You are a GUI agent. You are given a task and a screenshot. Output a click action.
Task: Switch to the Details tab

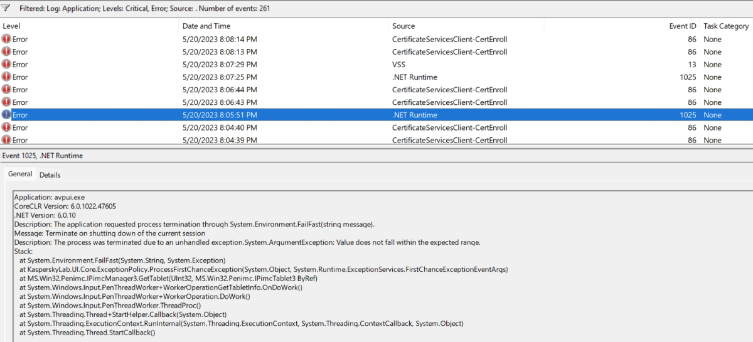pyautogui.click(x=50, y=175)
